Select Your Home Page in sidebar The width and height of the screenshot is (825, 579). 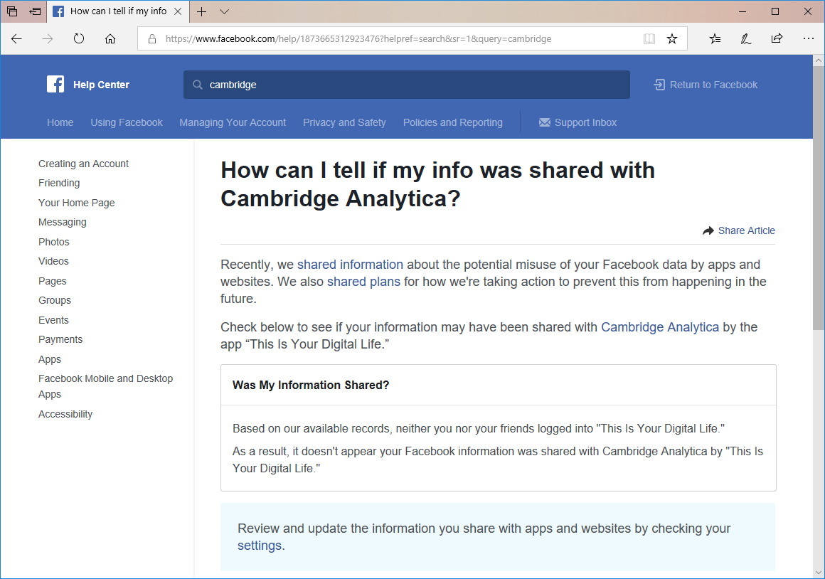(76, 203)
